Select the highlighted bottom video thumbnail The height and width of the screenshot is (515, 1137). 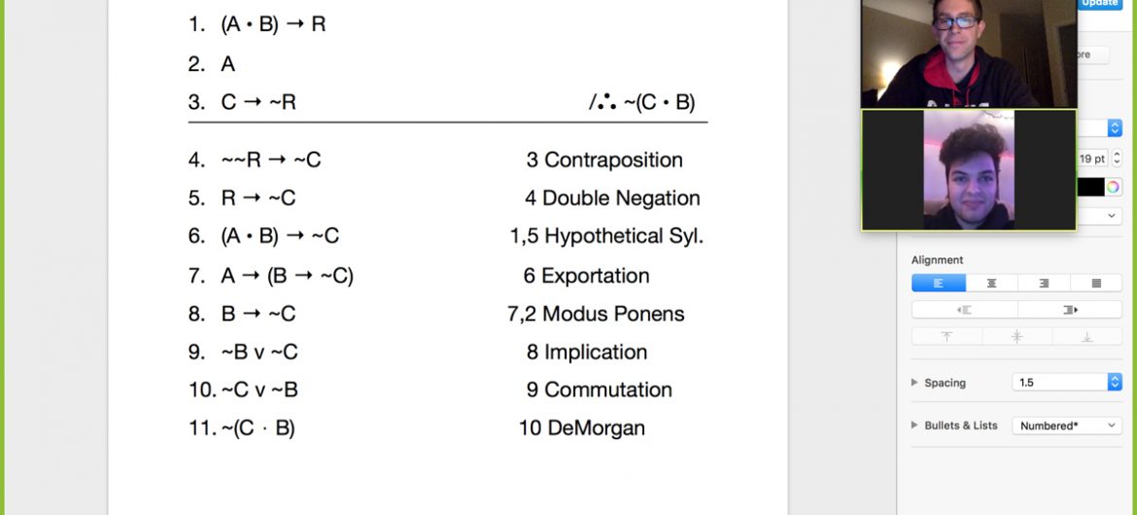969,170
